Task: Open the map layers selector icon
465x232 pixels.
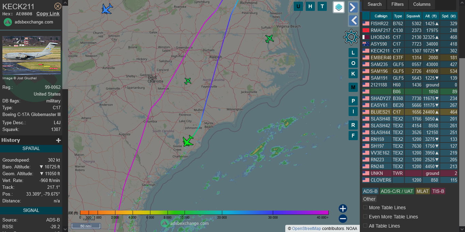Action: point(339,7)
